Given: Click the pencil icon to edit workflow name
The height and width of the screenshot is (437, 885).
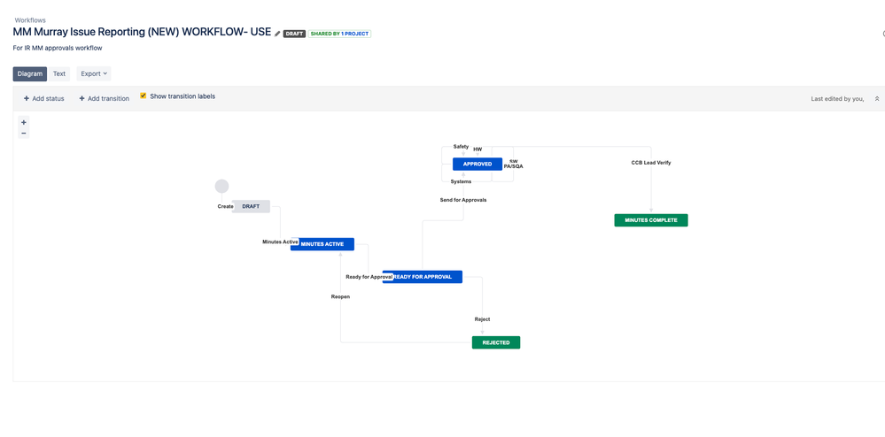Looking at the screenshot, I should pos(277,34).
